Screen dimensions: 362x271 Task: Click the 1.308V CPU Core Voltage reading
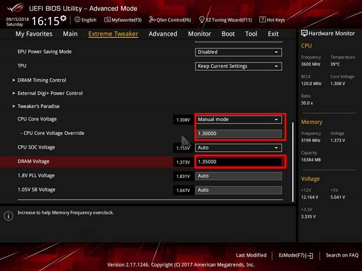pyautogui.click(x=183, y=120)
